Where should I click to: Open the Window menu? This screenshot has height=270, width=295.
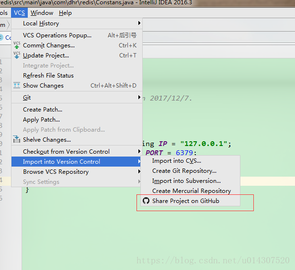(x=42, y=13)
